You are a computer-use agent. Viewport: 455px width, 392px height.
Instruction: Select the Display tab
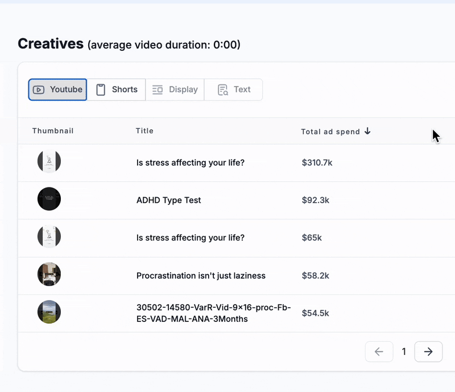175,89
